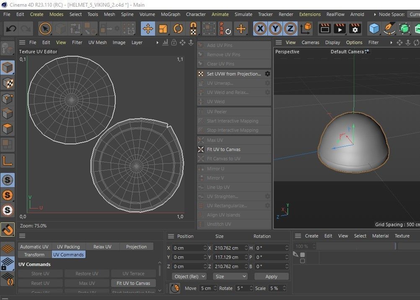Select the Live Selection cursor tool
The image size is (420, 300).
coord(45,29)
